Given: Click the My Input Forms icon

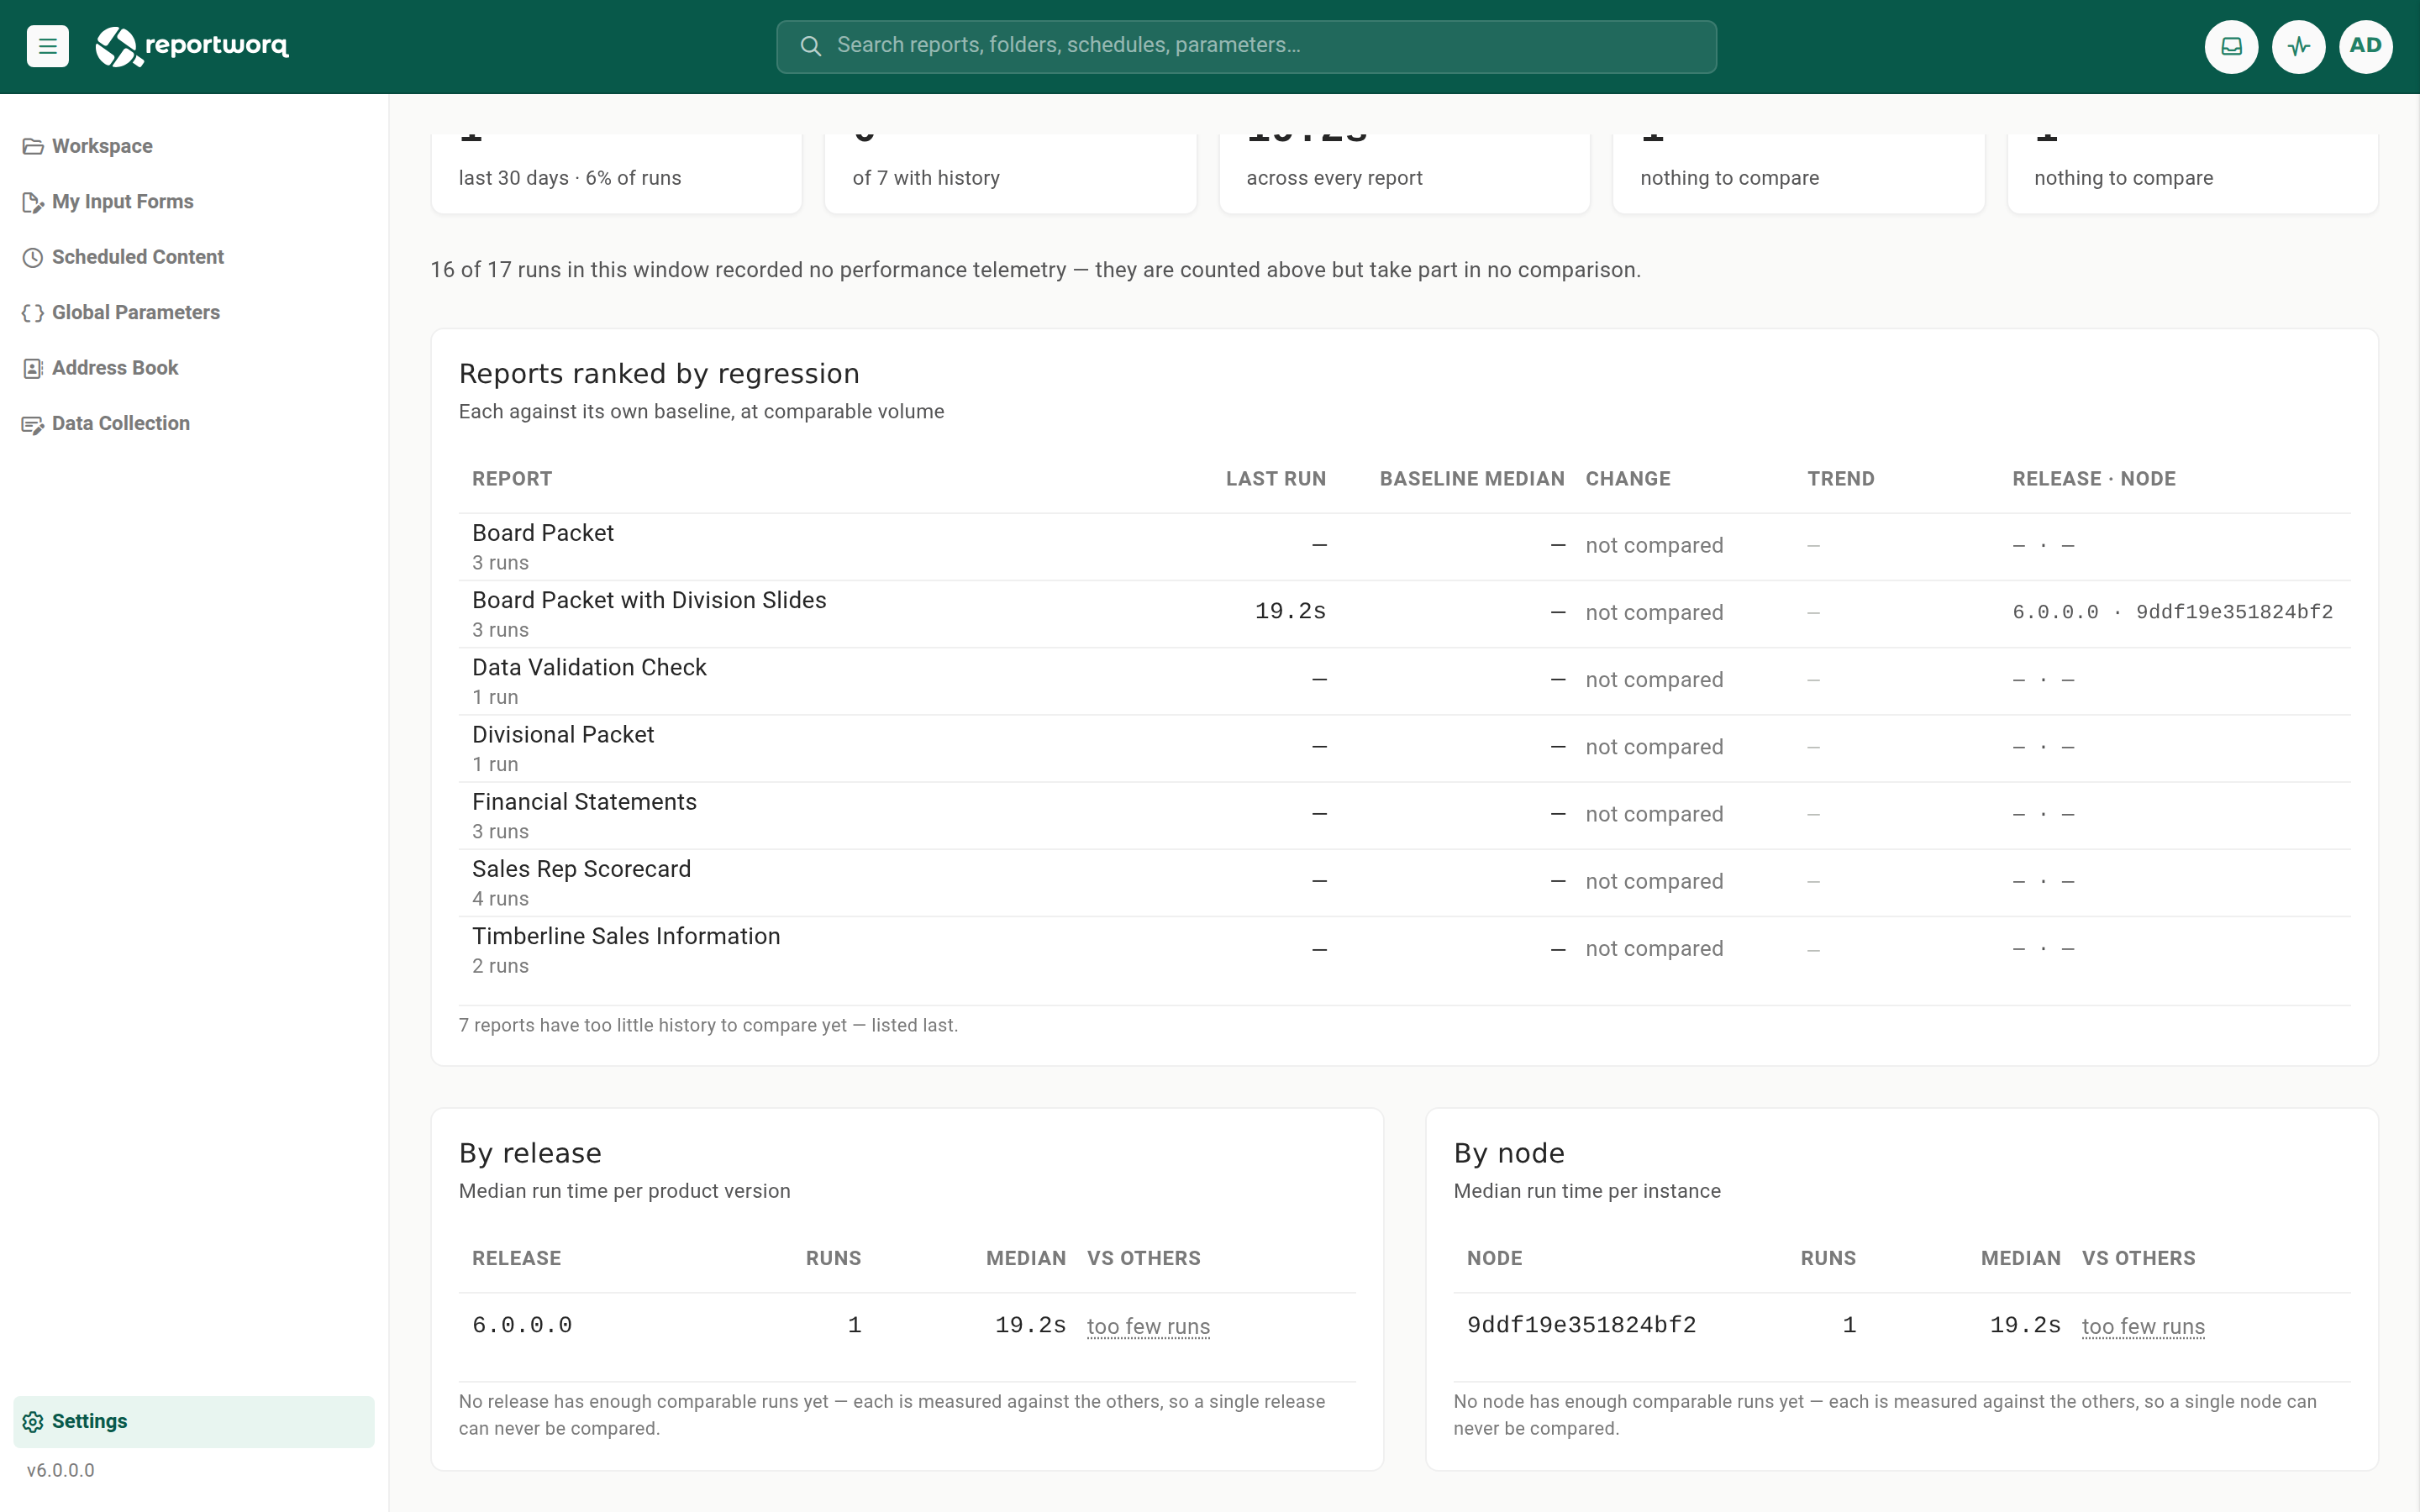Looking at the screenshot, I should 33,203.
